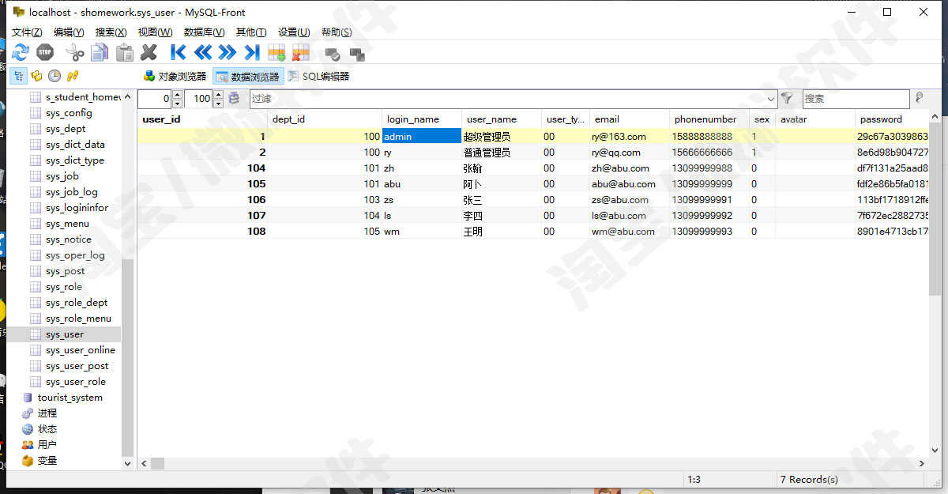This screenshot has height=494, width=948.
Task: Go to first record with the toolbar icon
Action: [179, 53]
